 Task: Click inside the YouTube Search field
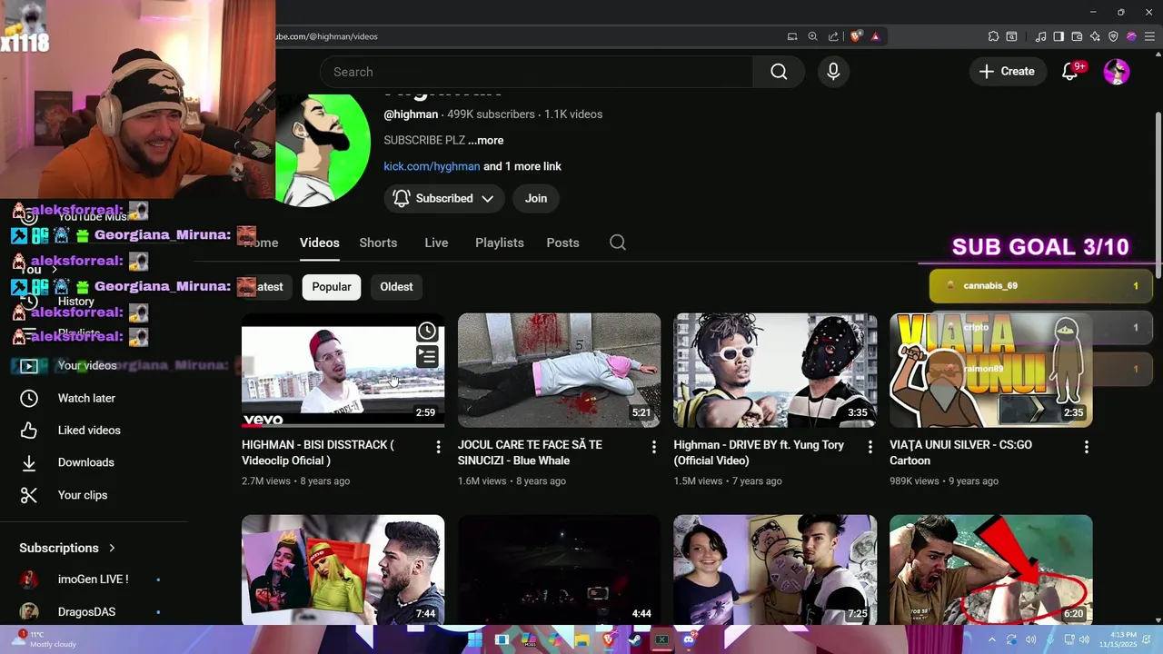pos(536,72)
